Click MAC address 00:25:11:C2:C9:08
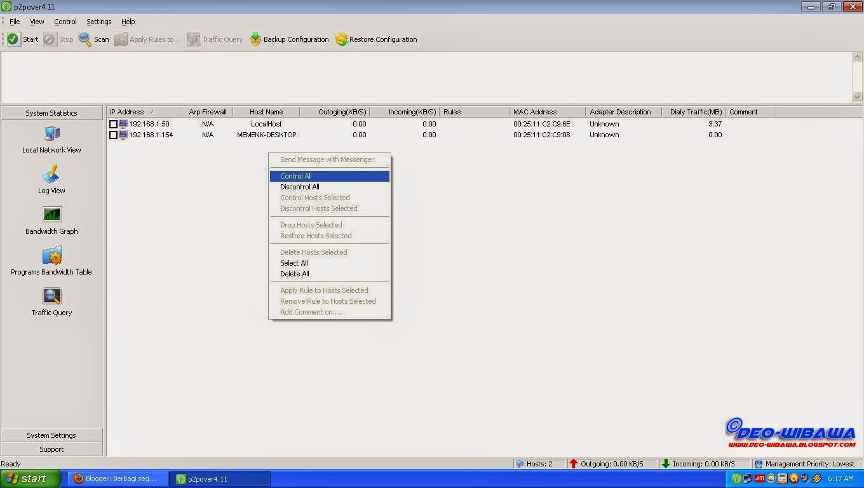864x488 pixels. (542, 135)
